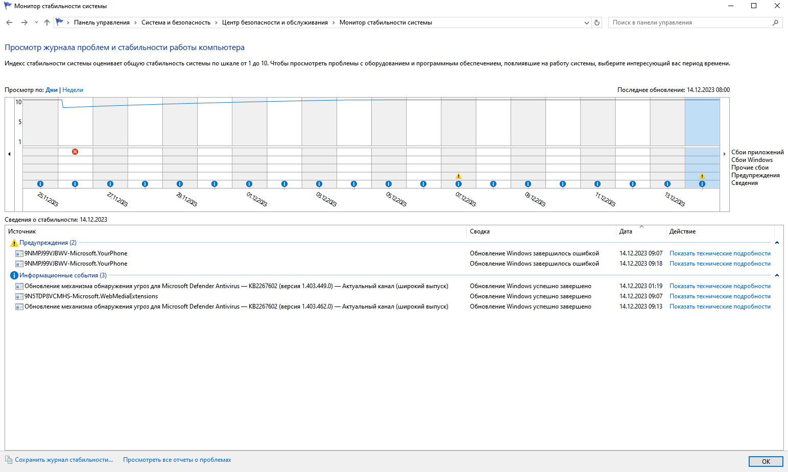Image resolution: width=788 pixels, height=472 pixels.
Task: Click the info icon above 07.12.2023
Action: pos(459,184)
